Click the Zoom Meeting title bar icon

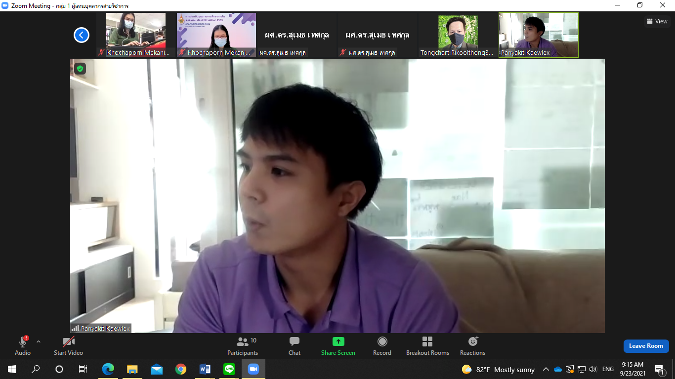point(5,5)
